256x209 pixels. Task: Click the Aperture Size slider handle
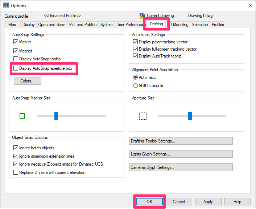pos(190,116)
